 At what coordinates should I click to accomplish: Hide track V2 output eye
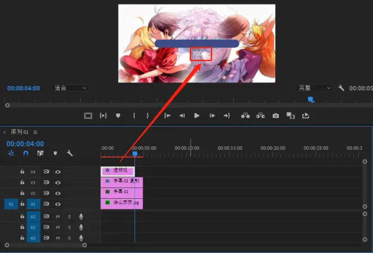point(58,193)
